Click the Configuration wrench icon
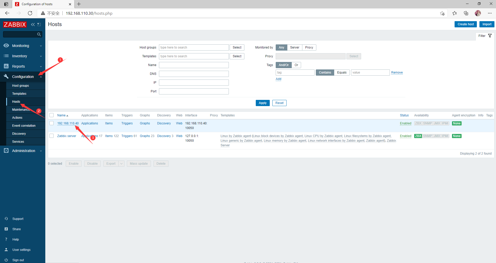This screenshot has width=496, height=263. (x=6, y=76)
